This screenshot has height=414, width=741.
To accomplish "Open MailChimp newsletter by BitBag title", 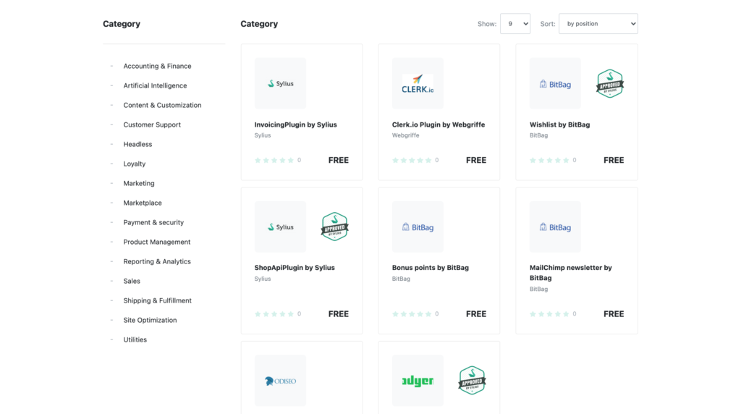I will click(x=570, y=273).
